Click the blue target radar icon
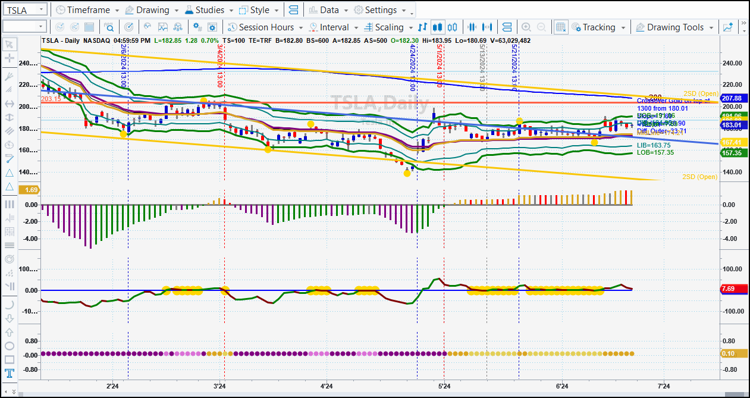The image size is (750, 398). pyautogui.click(x=129, y=27)
